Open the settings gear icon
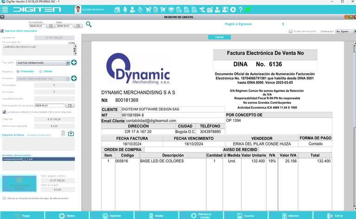356x219 pixels. coord(233,10)
